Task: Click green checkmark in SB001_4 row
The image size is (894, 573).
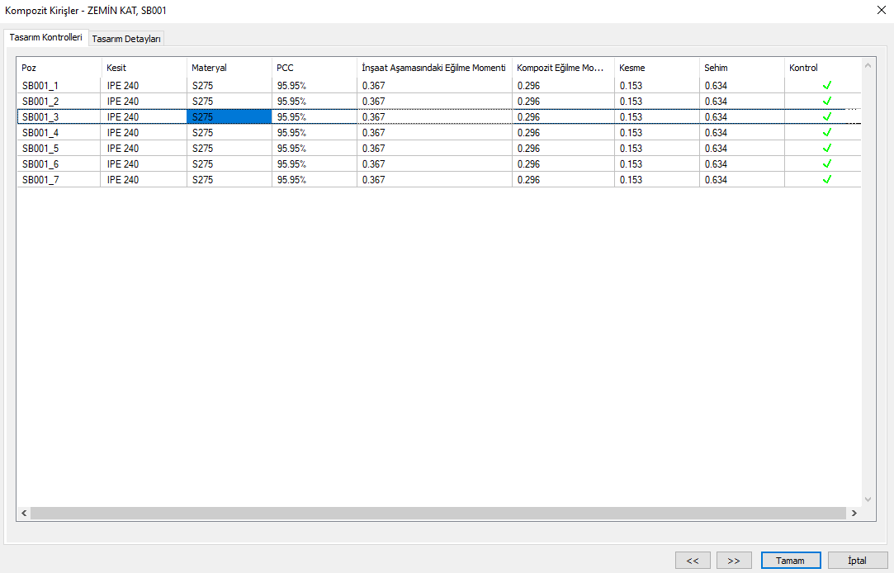Action: tap(826, 132)
